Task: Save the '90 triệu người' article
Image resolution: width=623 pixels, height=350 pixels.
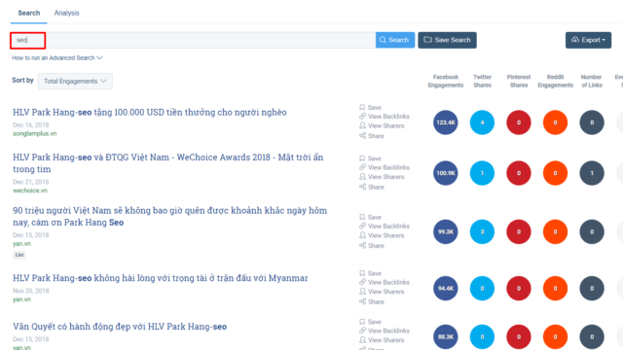Action: click(370, 217)
